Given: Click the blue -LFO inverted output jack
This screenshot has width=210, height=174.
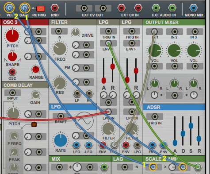Looking at the screenshot, I should pos(88,145).
